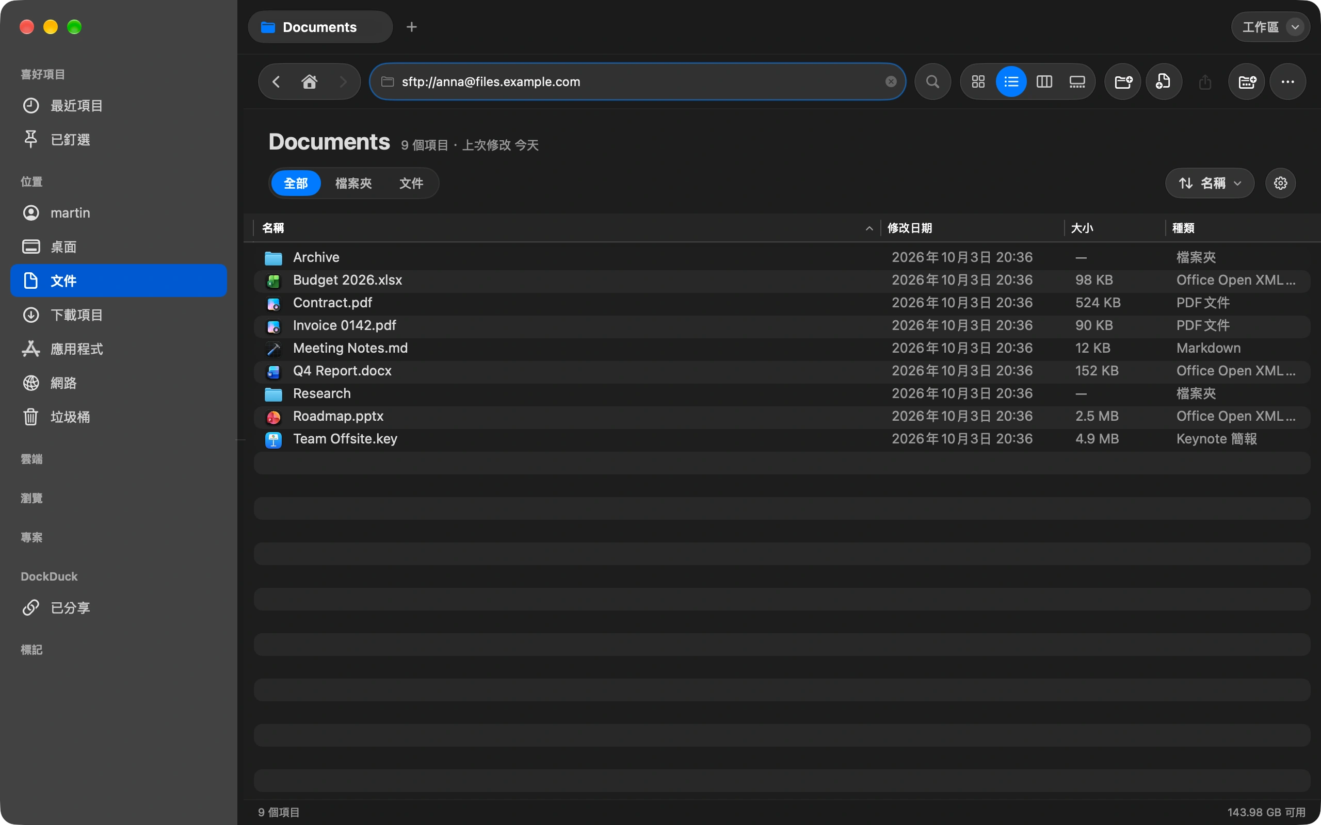Select the Documents window tab
The image size is (1321, 825).
(x=320, y=27)
